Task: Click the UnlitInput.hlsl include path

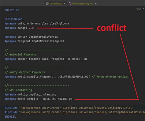Action: (76, 108)
